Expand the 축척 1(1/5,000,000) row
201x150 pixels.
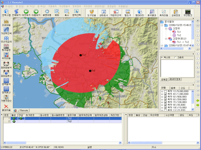click(162, 91)
